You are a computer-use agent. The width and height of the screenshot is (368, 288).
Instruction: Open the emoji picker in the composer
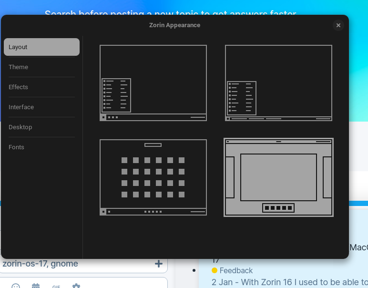click(x=16, y=287)
